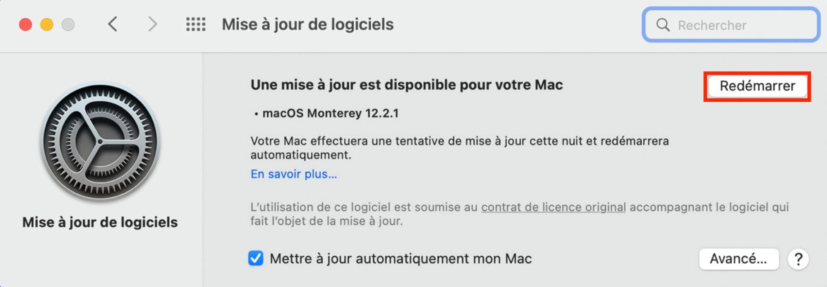Select Mise à jour de logiciels in the sidebar
The width and height of the screenshot is (827, 287).
click(99, 222)
